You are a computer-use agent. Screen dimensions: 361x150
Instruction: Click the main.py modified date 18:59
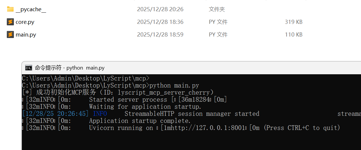point(160,35)
